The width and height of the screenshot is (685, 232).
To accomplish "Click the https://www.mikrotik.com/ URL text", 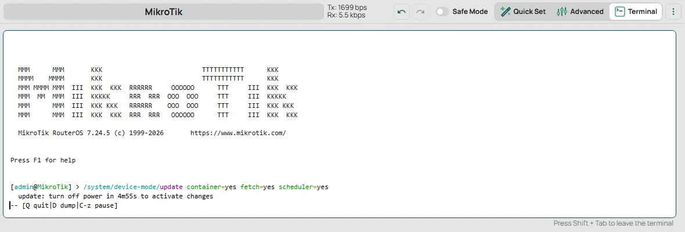I will 238,133.
